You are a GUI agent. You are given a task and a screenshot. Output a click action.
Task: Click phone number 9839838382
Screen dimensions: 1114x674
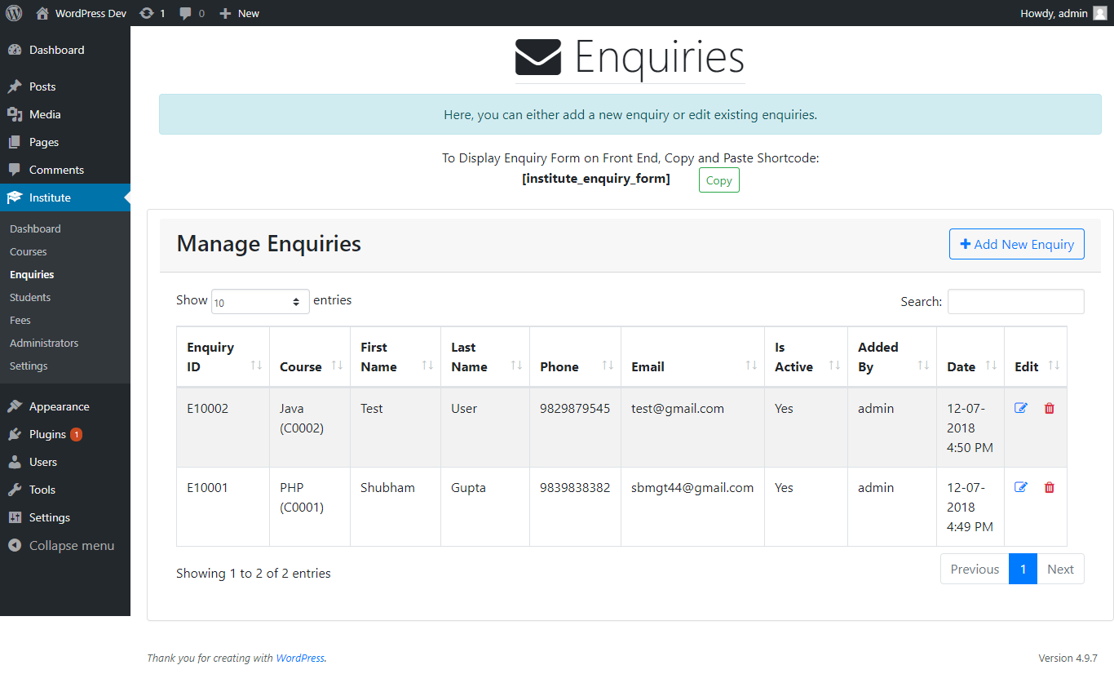tap(575, 487)
